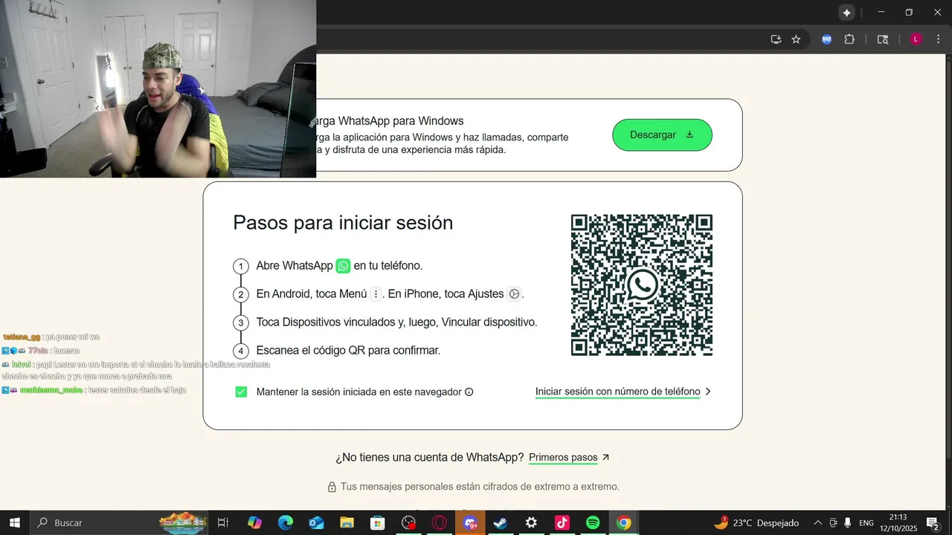Click the download arrow inside the Descargar button
The image size is (952, 535).
(689, 134)
